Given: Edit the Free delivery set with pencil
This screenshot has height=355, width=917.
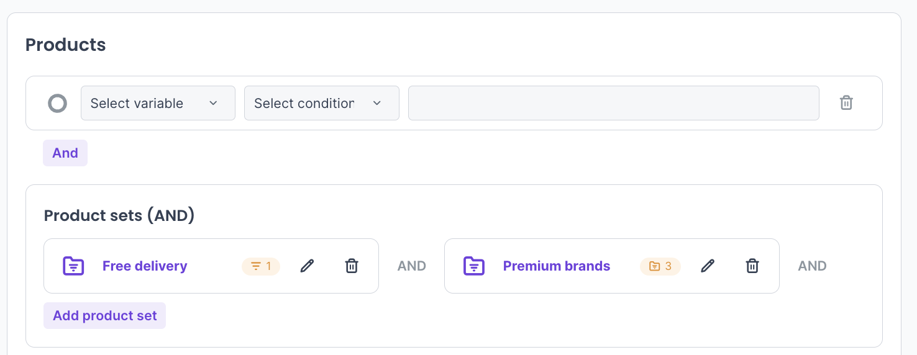Looking at the screenshot, I should tap(307, 266).
